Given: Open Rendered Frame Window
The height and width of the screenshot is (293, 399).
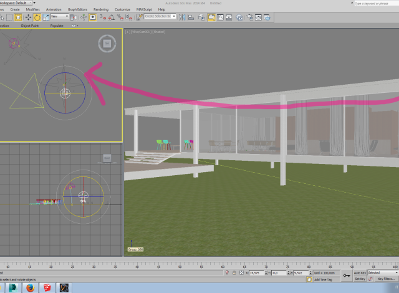Looking at the screenshot, I should (258, 17).
